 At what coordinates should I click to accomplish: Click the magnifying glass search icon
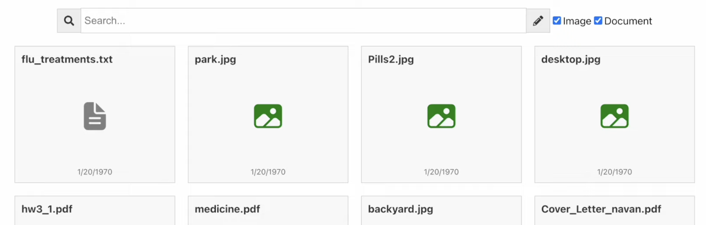click(69, 21)
